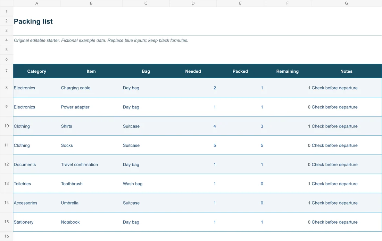The height and width of the screenshot is (241, 382).
Task: Select the 'Stationery' category cell
Action: click(x=37, y=222)
